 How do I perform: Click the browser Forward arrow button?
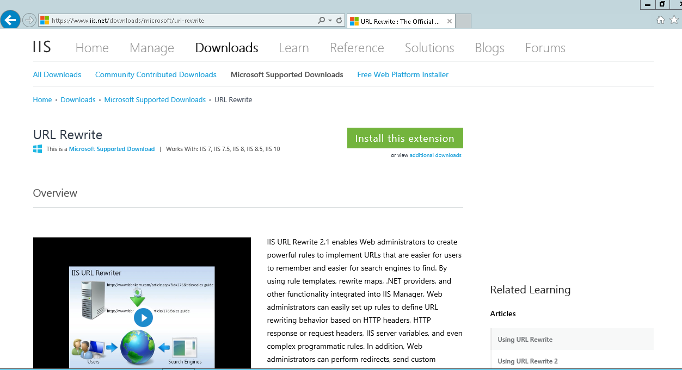click(x=29, y=21)
